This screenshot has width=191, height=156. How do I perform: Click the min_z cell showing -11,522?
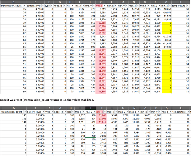point(166,16)
